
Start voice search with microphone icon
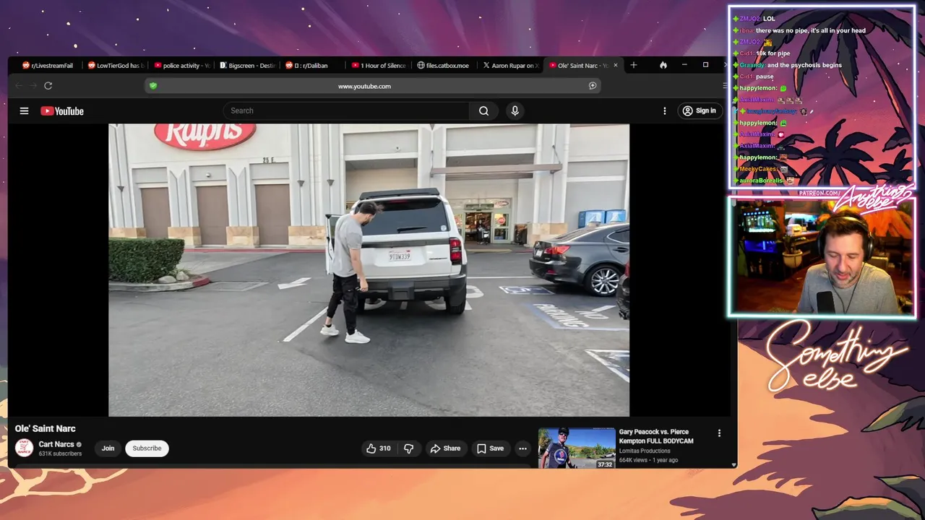pyautogui.click(x=515, y=110)
